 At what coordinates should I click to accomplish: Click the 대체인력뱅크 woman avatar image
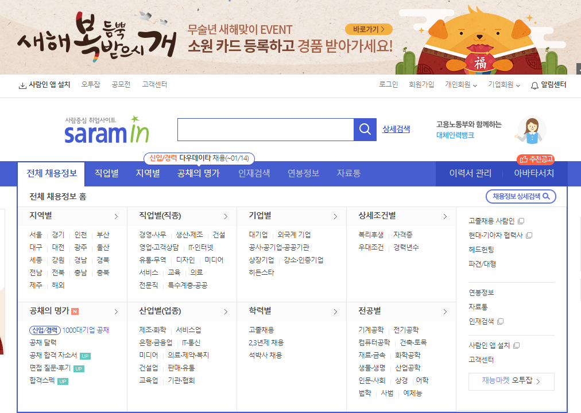click(530, 130)
